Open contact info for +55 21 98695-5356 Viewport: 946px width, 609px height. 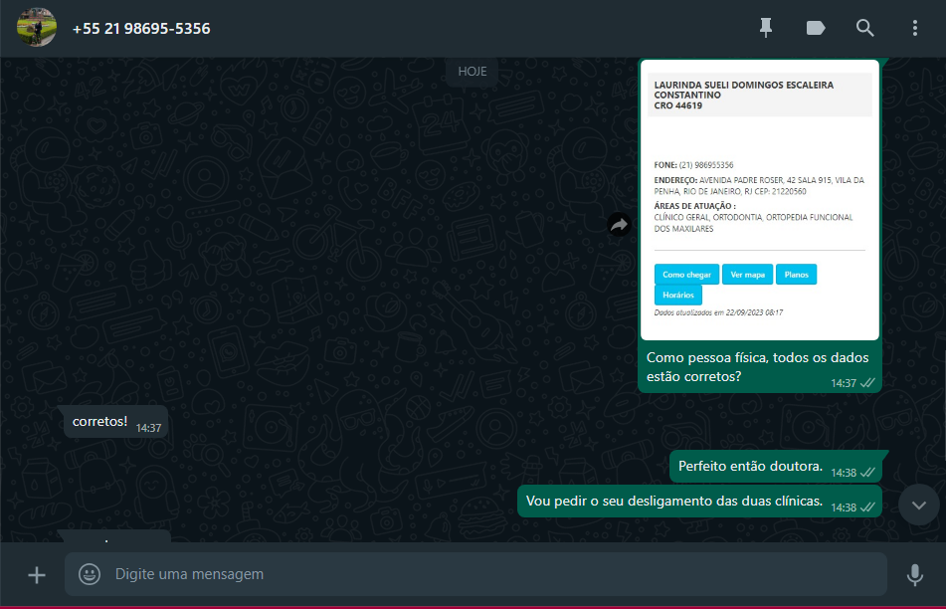pyautogui.click(x=141, y=29)
